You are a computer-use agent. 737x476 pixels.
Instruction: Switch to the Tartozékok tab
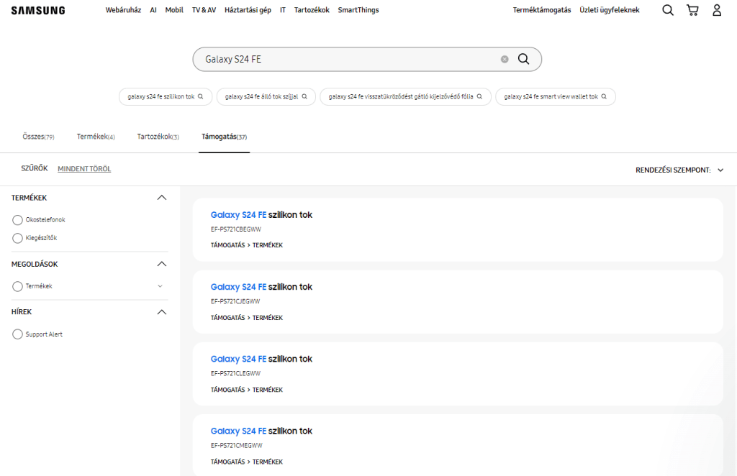tap(158, 137)
